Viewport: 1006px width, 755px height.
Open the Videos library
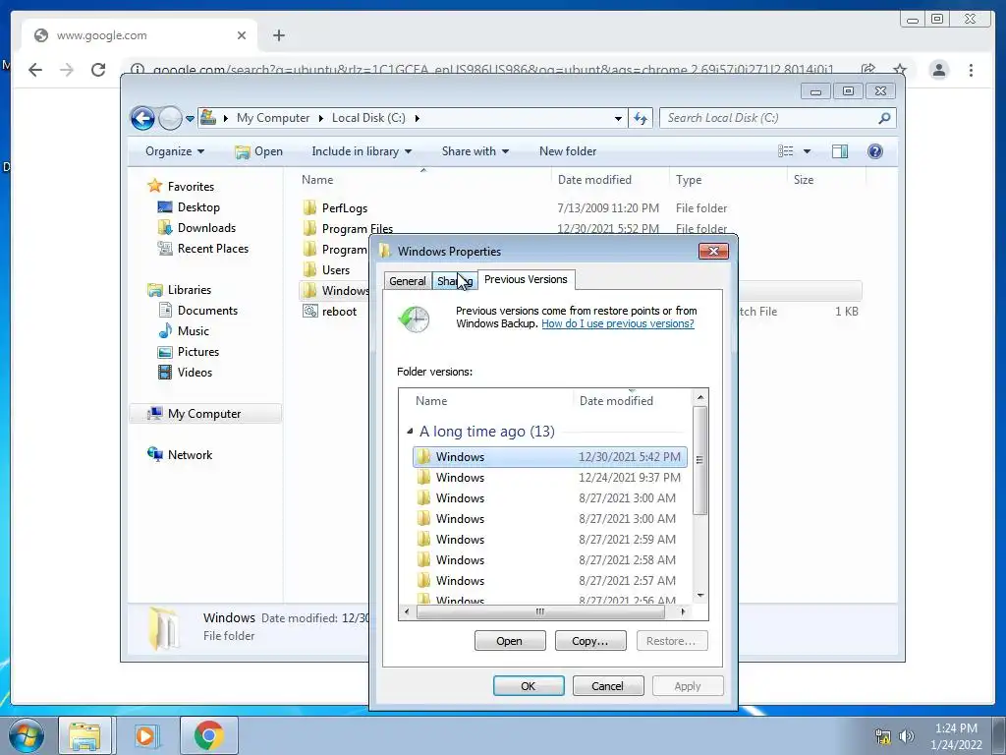[195, 373]
